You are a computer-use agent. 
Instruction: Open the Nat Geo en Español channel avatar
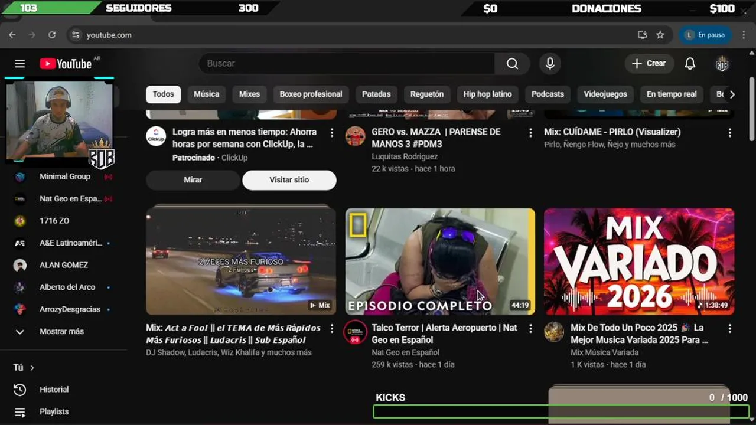[355, 332]
